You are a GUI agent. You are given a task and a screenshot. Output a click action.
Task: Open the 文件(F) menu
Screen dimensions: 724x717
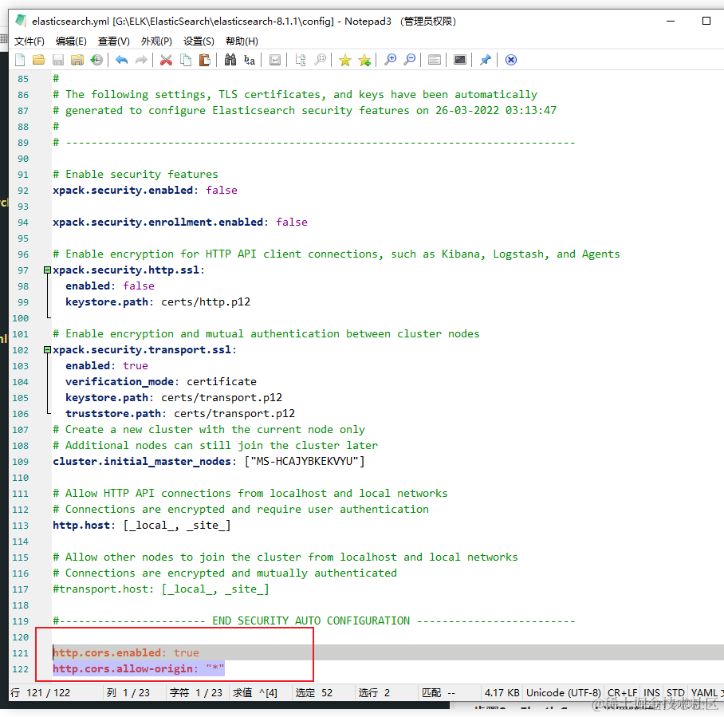(29, 41)
